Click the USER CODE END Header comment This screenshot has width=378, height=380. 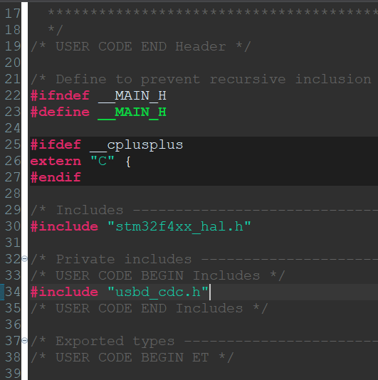[x=141, y=46]
